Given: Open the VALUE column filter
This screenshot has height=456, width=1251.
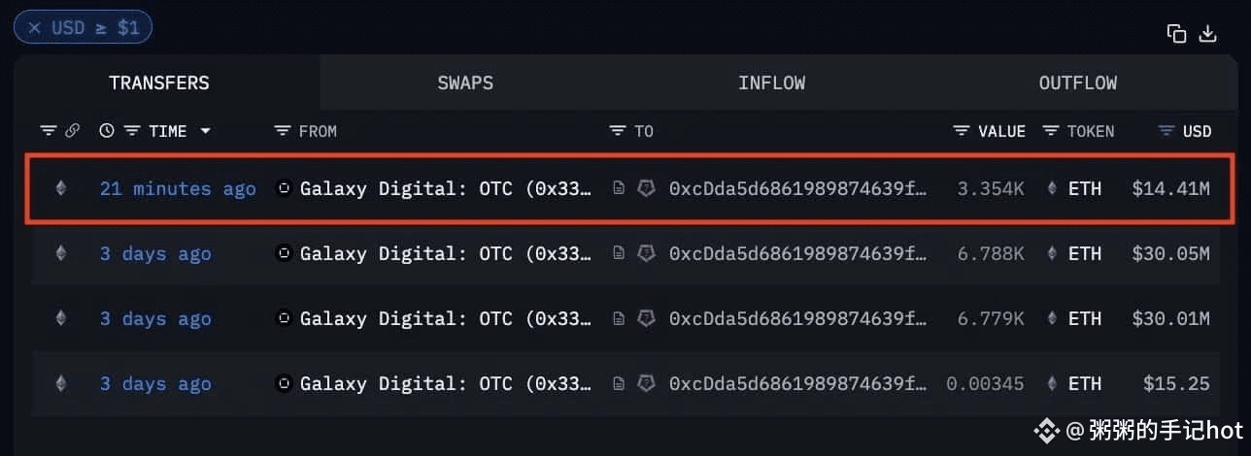Looking at the screenshot, I should coord(962,131).
